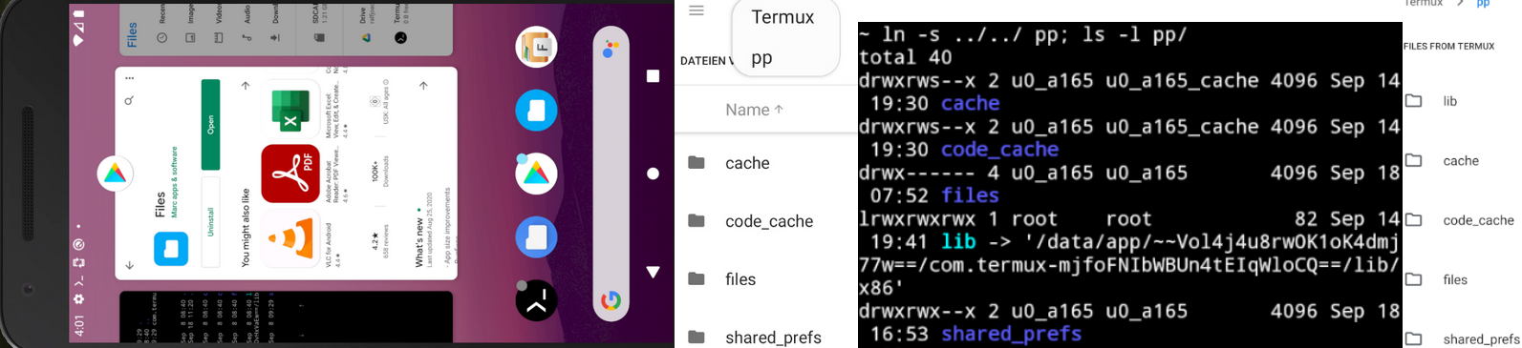Open the cache folder in the right 'Files from Termux' list

[1462, 161]
